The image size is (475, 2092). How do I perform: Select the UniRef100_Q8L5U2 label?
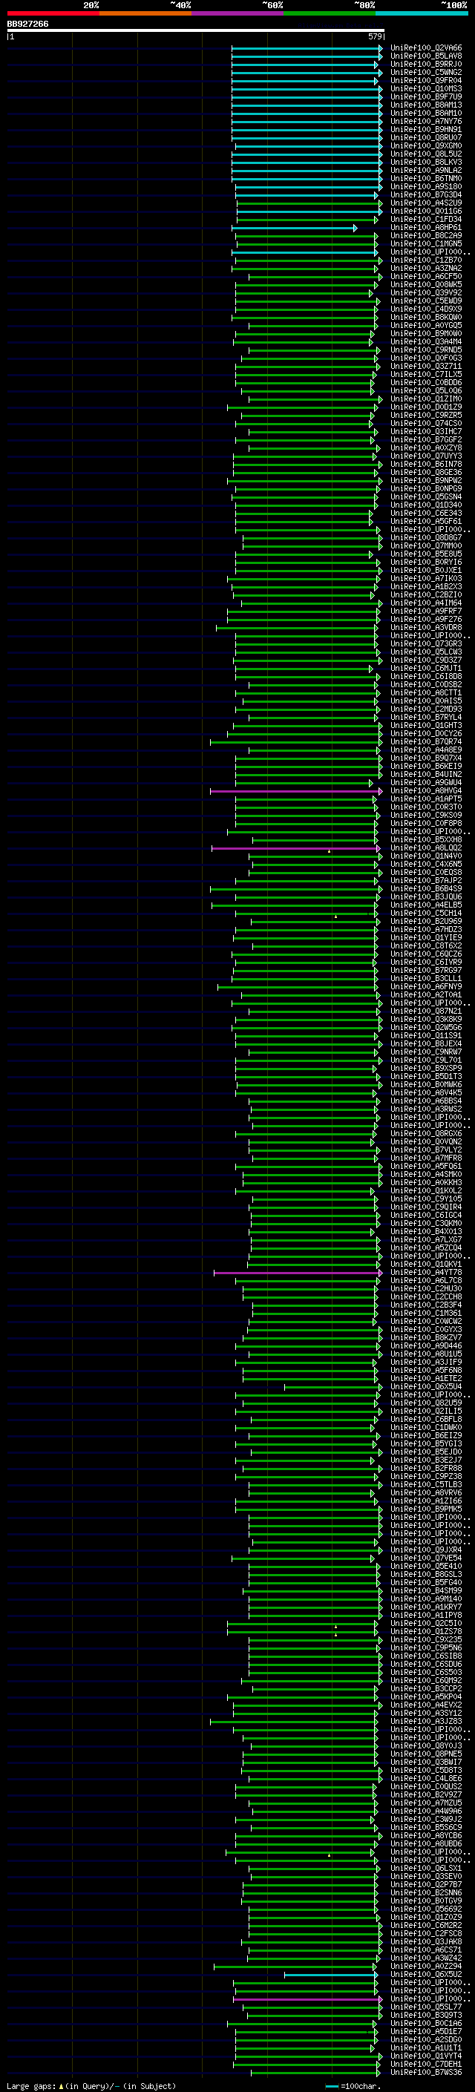(425, 154)
